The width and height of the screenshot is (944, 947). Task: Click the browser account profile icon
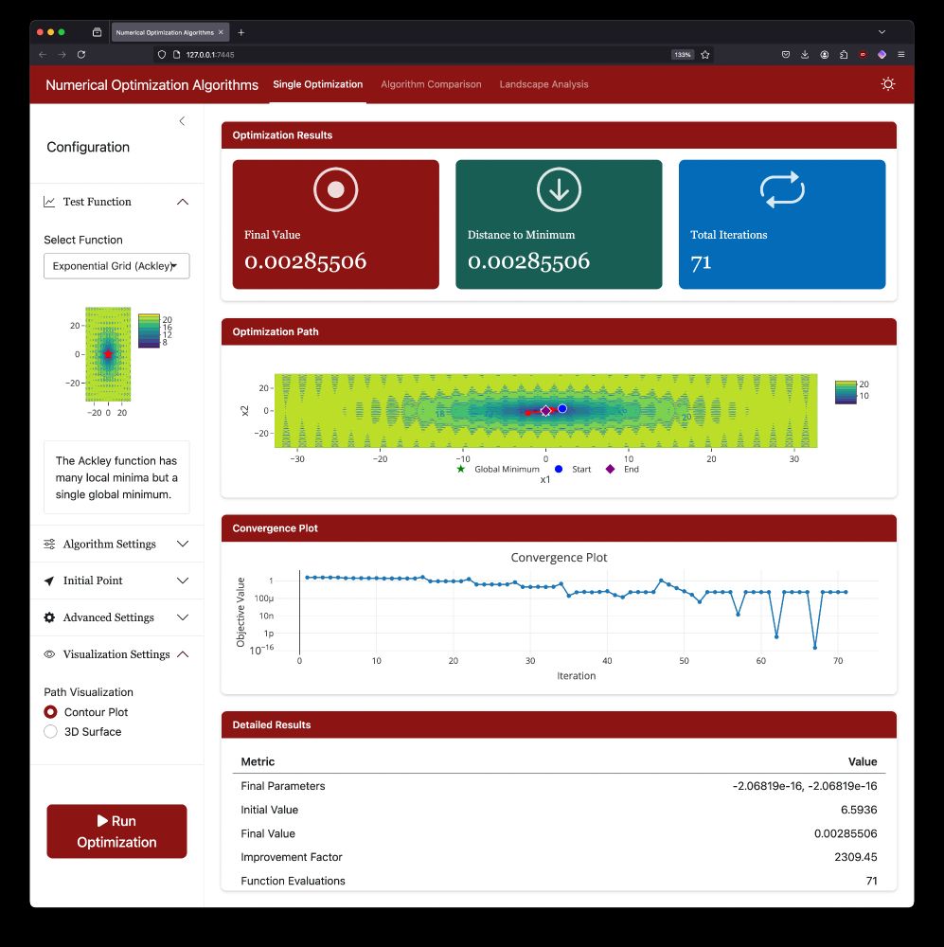(x=824, y=54)
